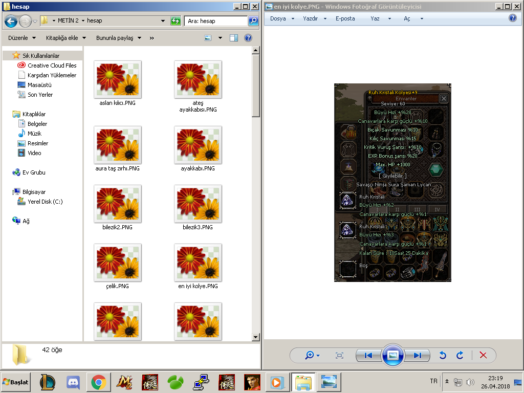Open Photo Viewer help icon

coord(513,18)
